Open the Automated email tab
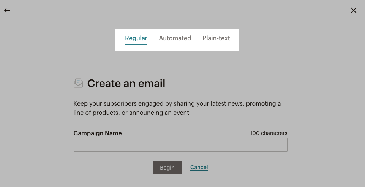The width and height of the screenshot is (365, 187). coord(175,38)
